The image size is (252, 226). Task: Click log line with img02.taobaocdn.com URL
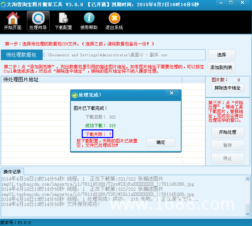point(98,194)
